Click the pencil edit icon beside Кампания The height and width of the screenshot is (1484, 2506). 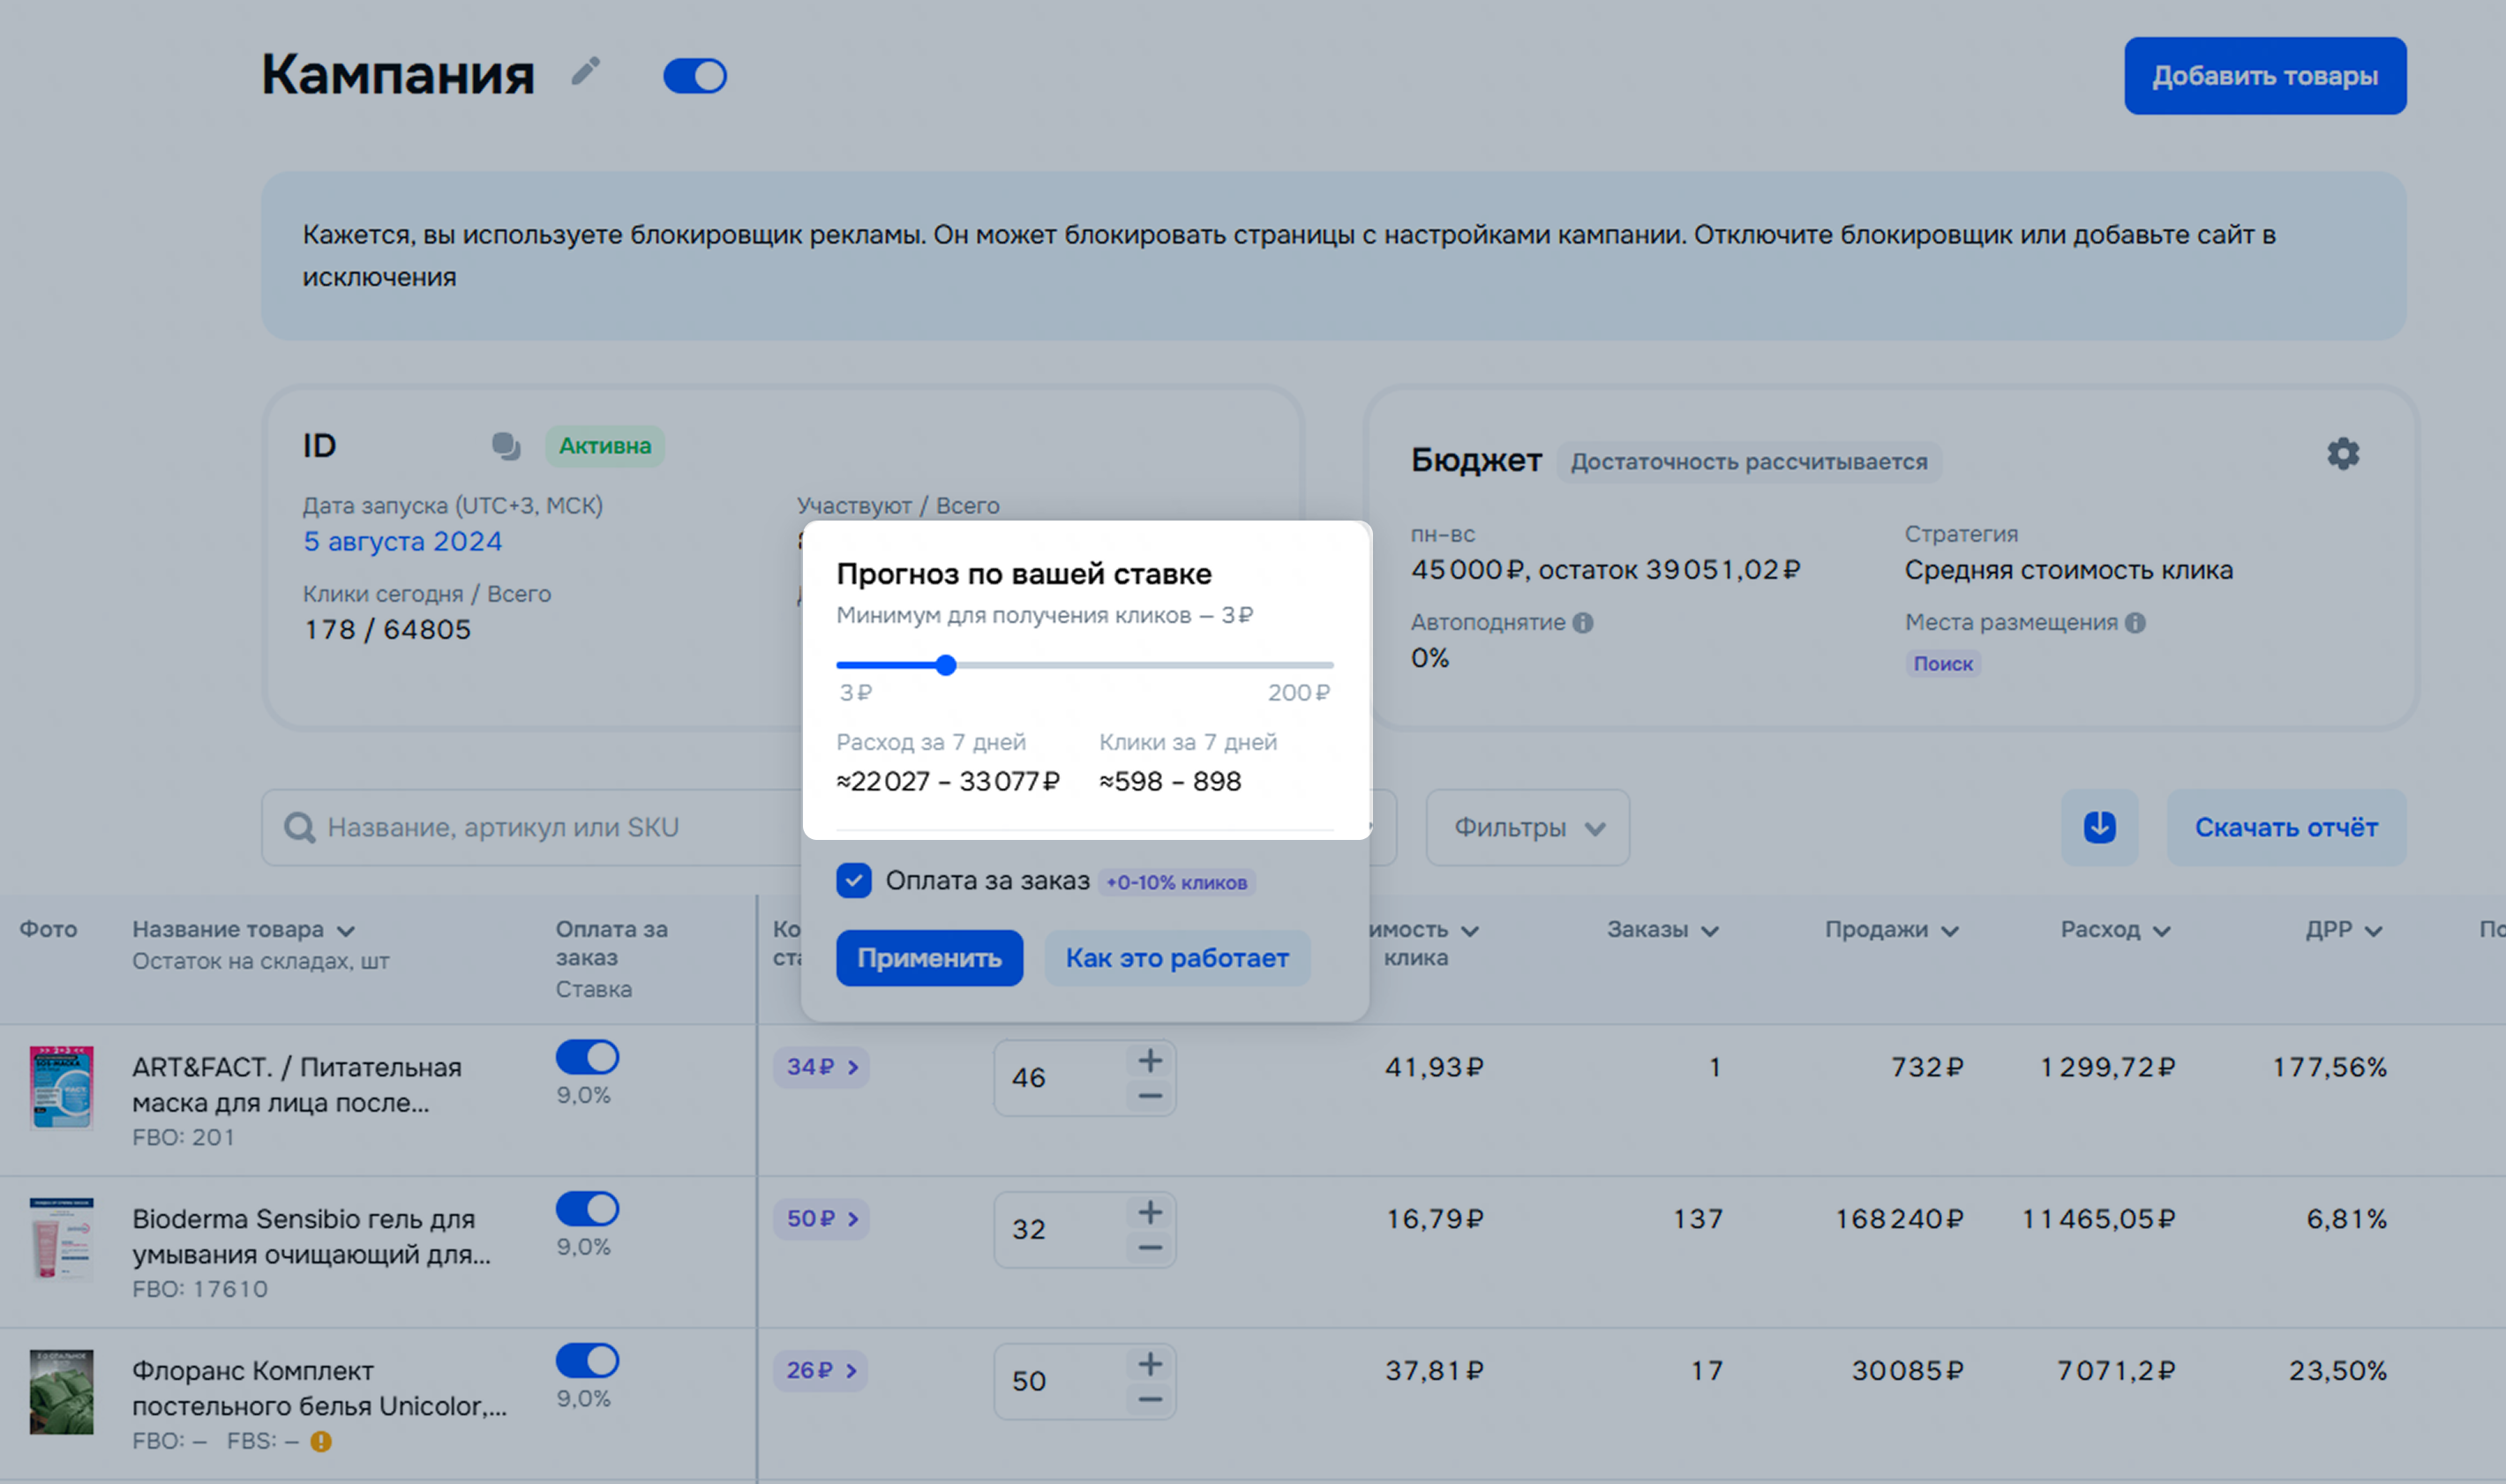pyautogui.click(x=585, y=72)
